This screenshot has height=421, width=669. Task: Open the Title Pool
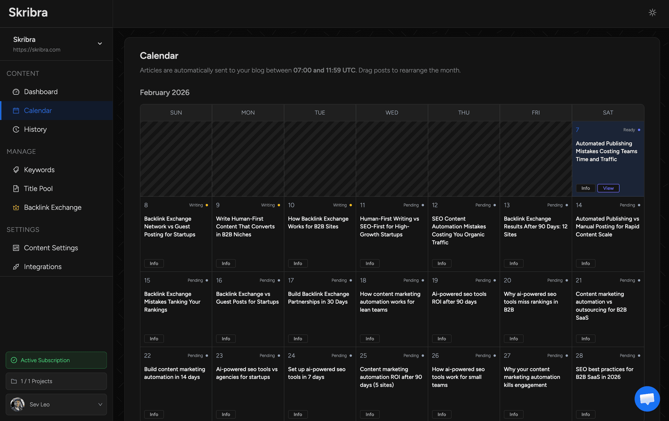tap(38, 188)
